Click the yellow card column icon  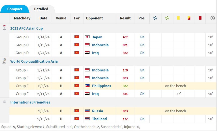coord(178,18)
